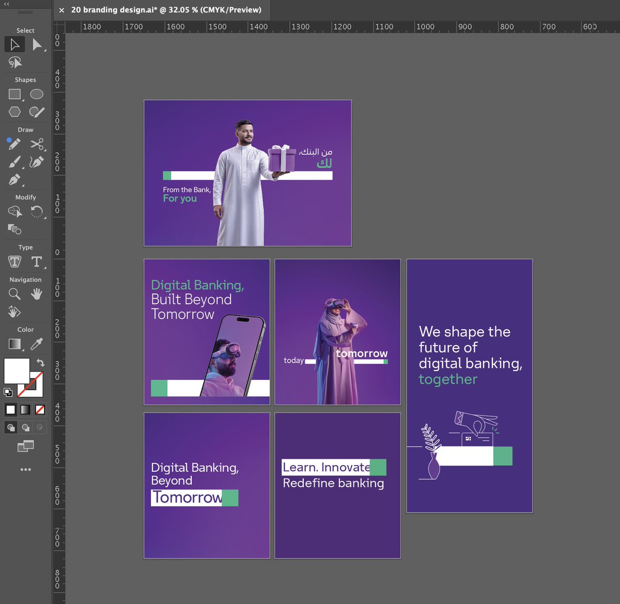The height and width of the screenshot is (604, 620).
Task: Select the Pen tool
Action: pos(14,180)
